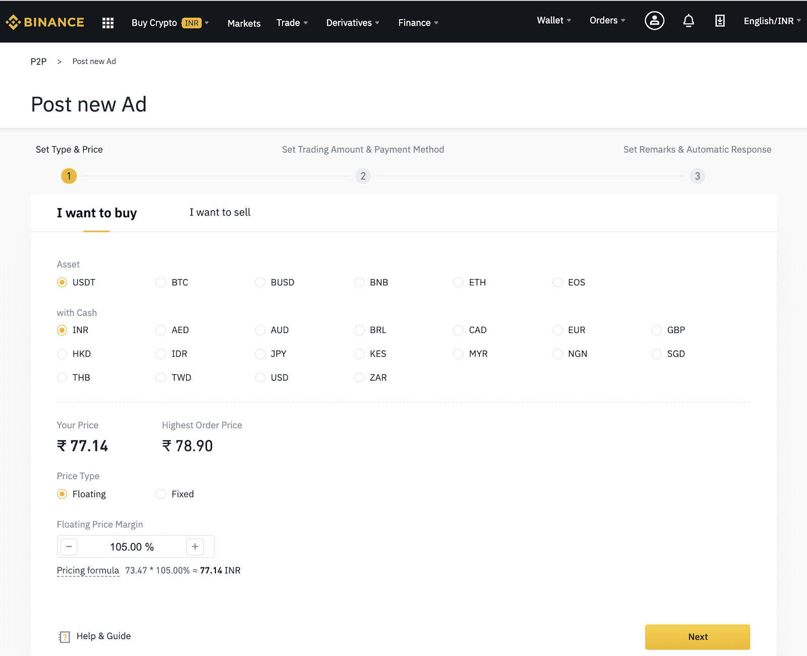807x656 pixels.
Task: Switch to I want to buy tab
Action: pyautogui.click(x=97, y=213)
